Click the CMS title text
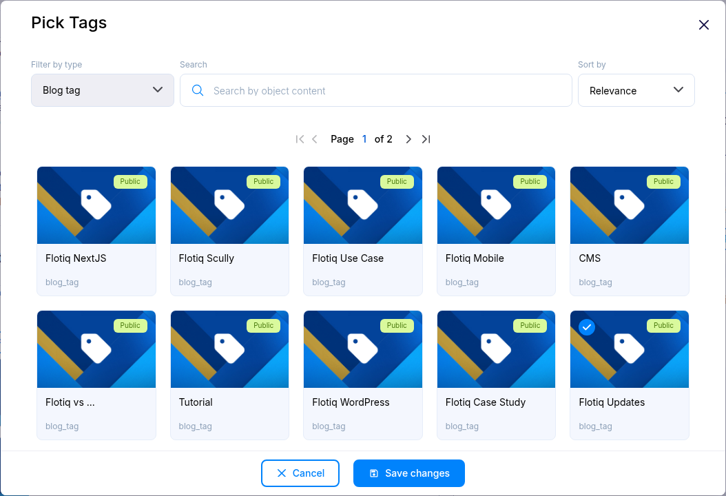The image size is (726, 496). coord(590,258)
